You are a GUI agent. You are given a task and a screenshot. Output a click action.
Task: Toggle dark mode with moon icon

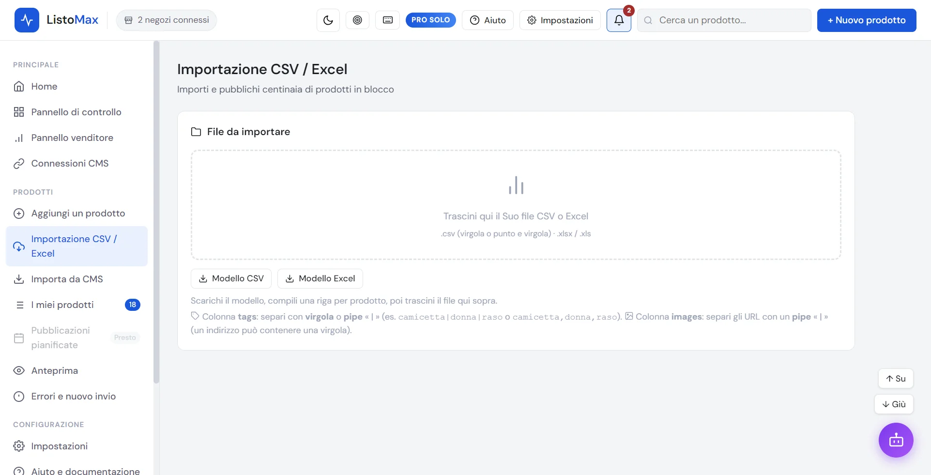[328, 20]
